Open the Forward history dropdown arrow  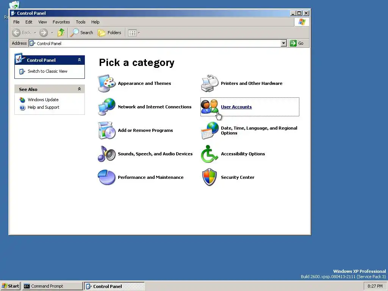(x=52, y=33)
